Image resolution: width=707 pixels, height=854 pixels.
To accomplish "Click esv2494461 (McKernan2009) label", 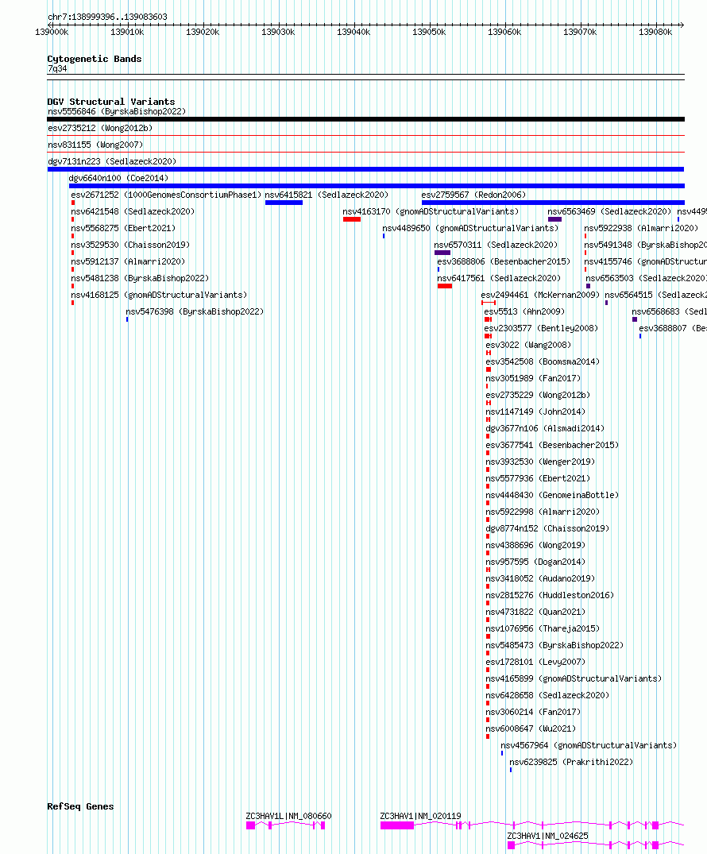I will (x=540, y=296).
